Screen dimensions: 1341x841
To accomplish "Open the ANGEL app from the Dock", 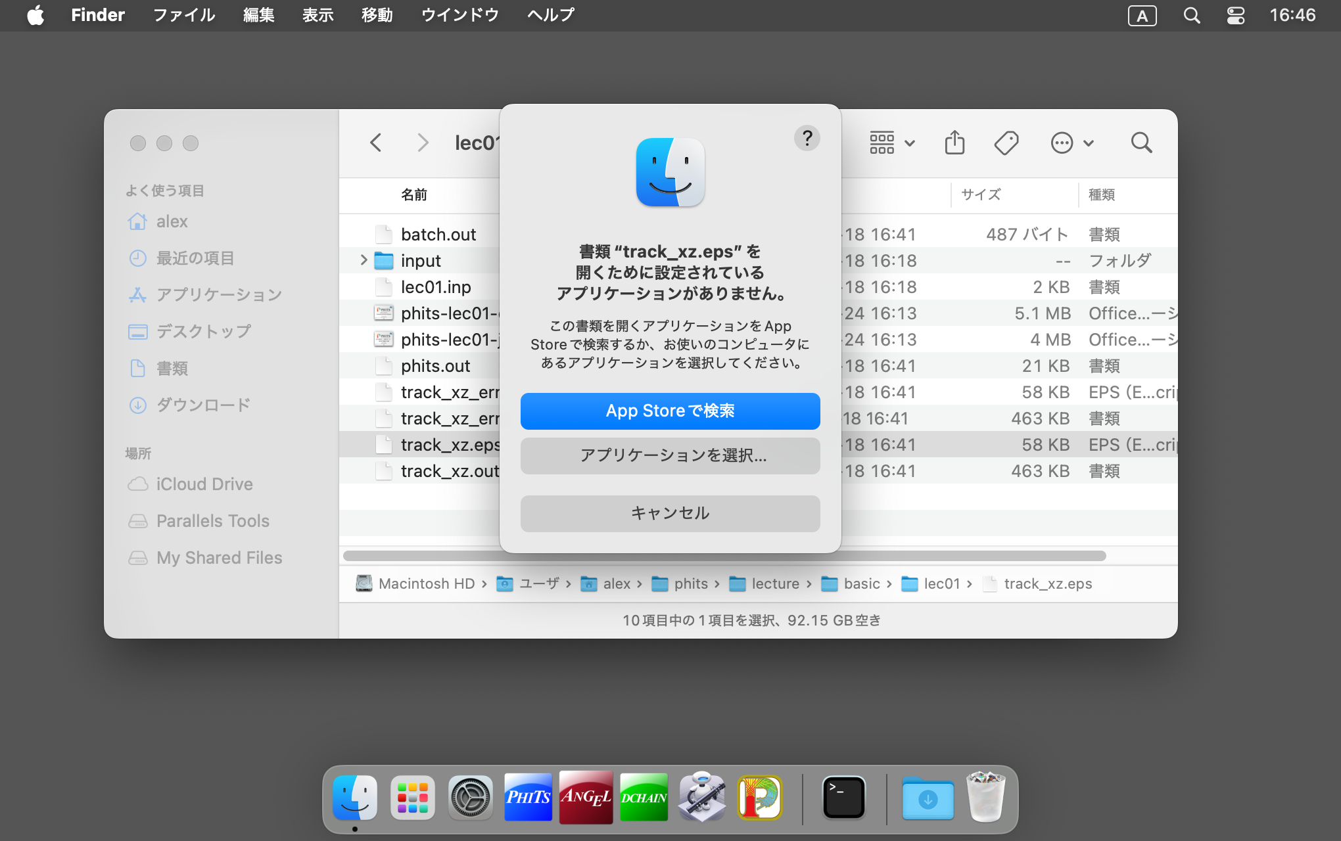I will pyautogui.click(x=586, y=798).
